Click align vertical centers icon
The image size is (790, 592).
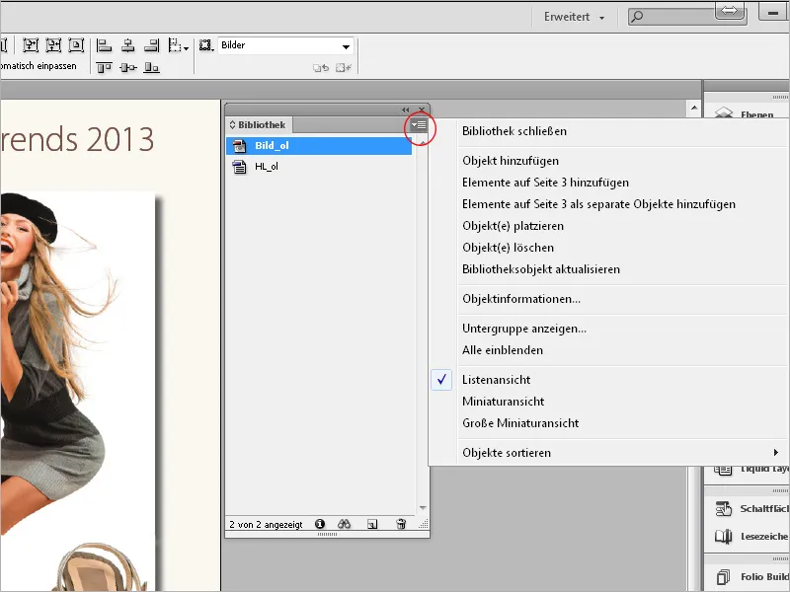128,67
